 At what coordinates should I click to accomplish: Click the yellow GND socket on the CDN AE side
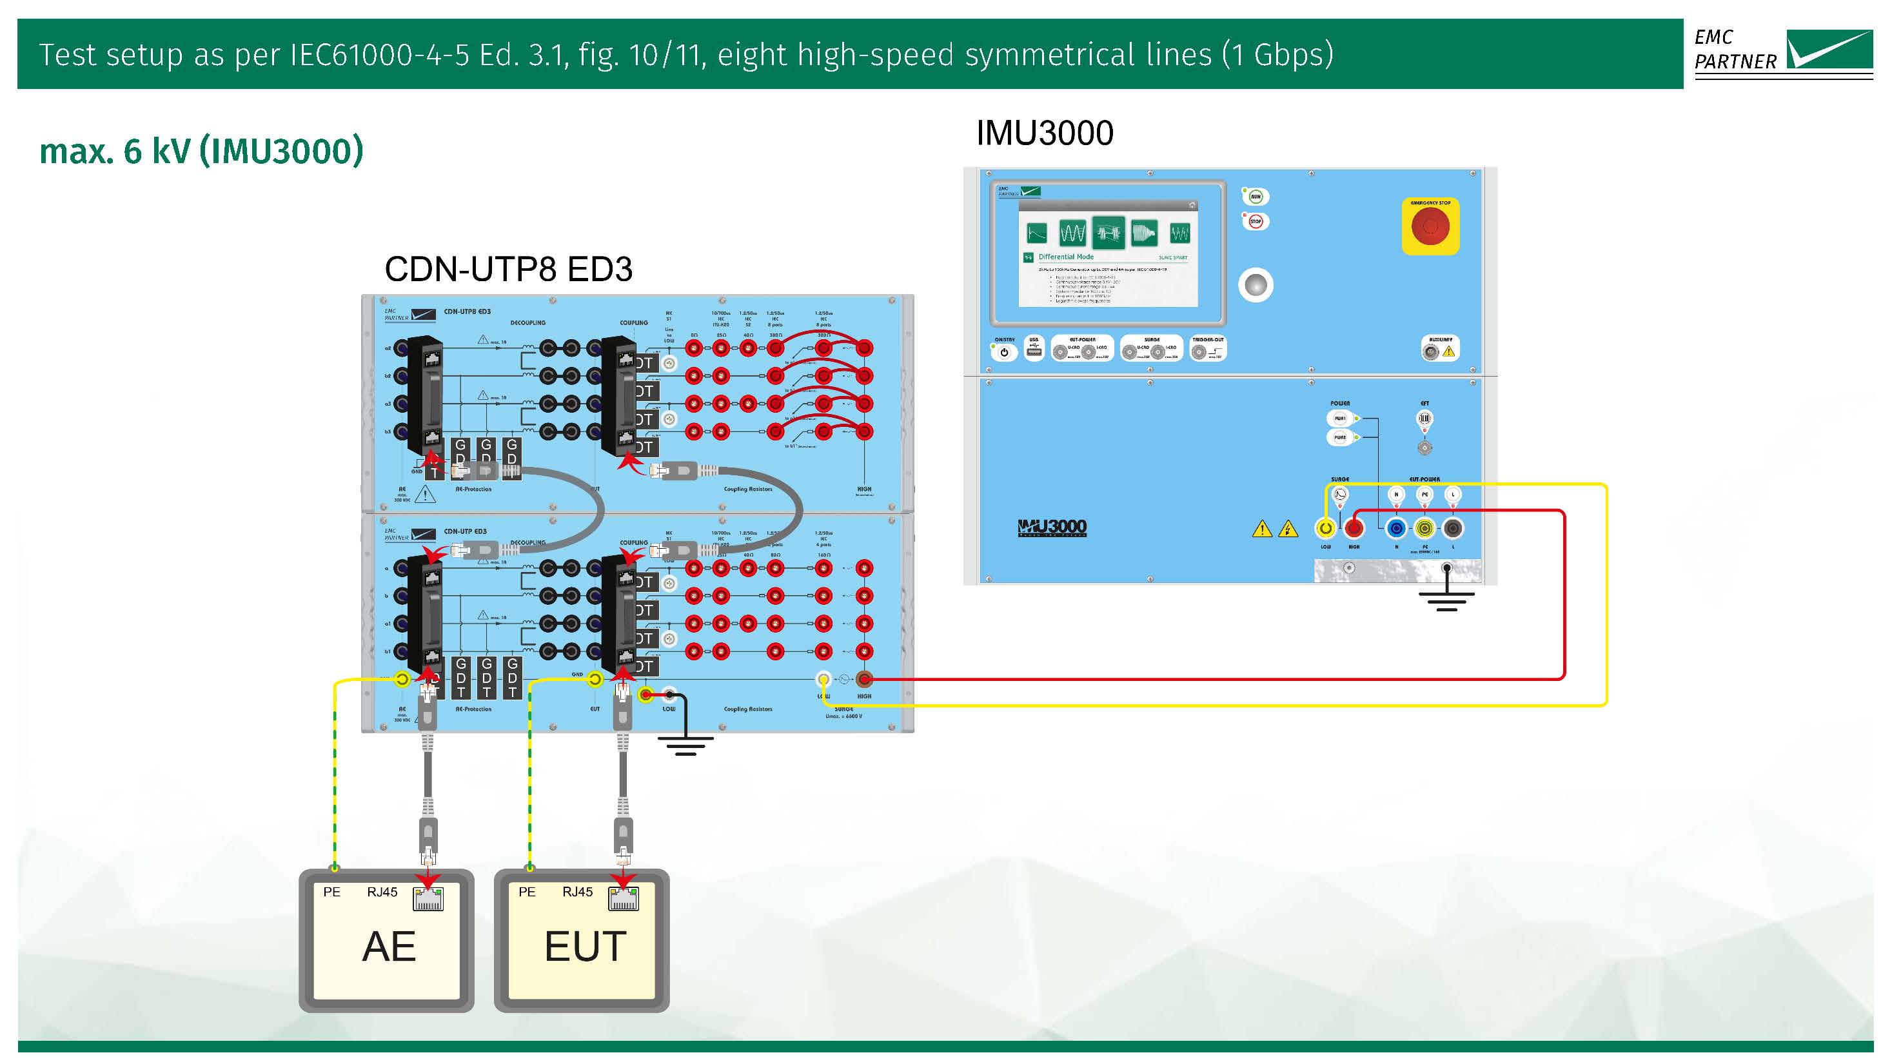(402, 679)
